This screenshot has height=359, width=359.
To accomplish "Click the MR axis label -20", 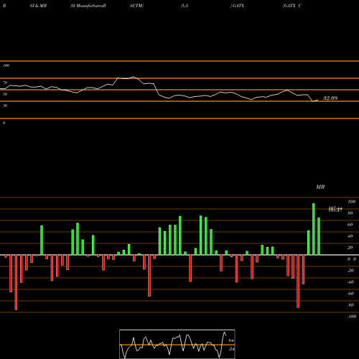I will click(x=350, y=271).
